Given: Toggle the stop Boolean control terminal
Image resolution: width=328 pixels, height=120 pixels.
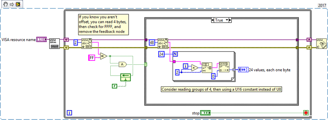Looking at the screenshot, I should click(206, 113).
